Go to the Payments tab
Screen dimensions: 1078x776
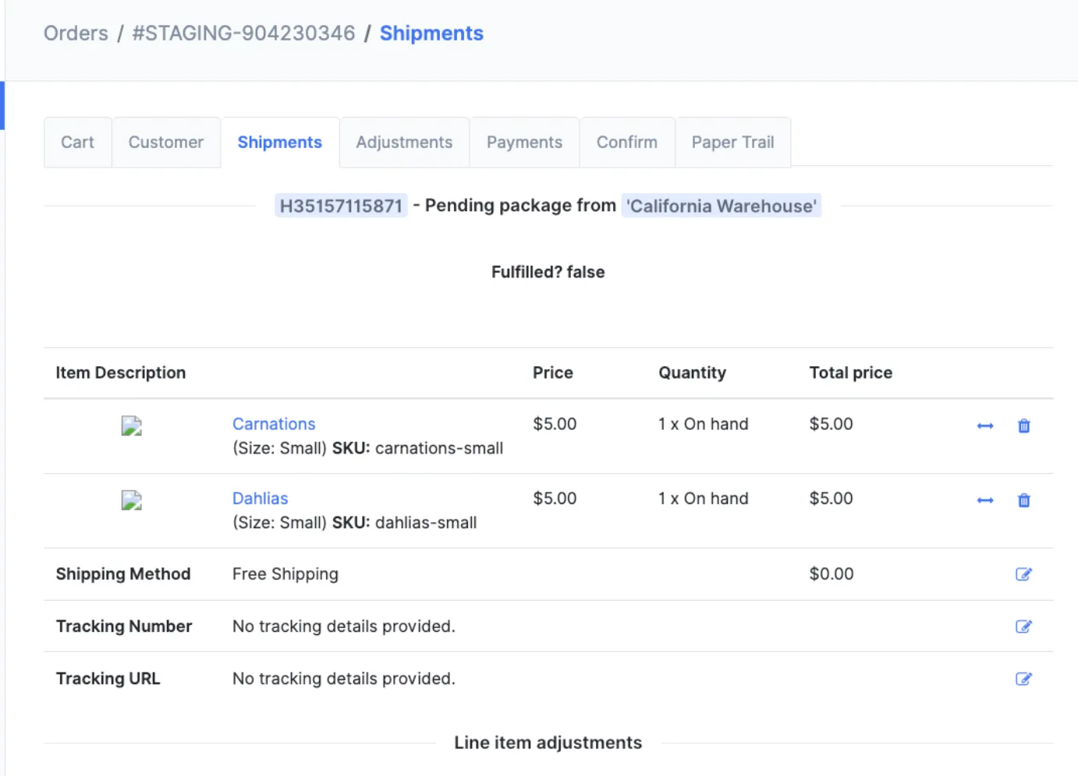coord(524,143)
